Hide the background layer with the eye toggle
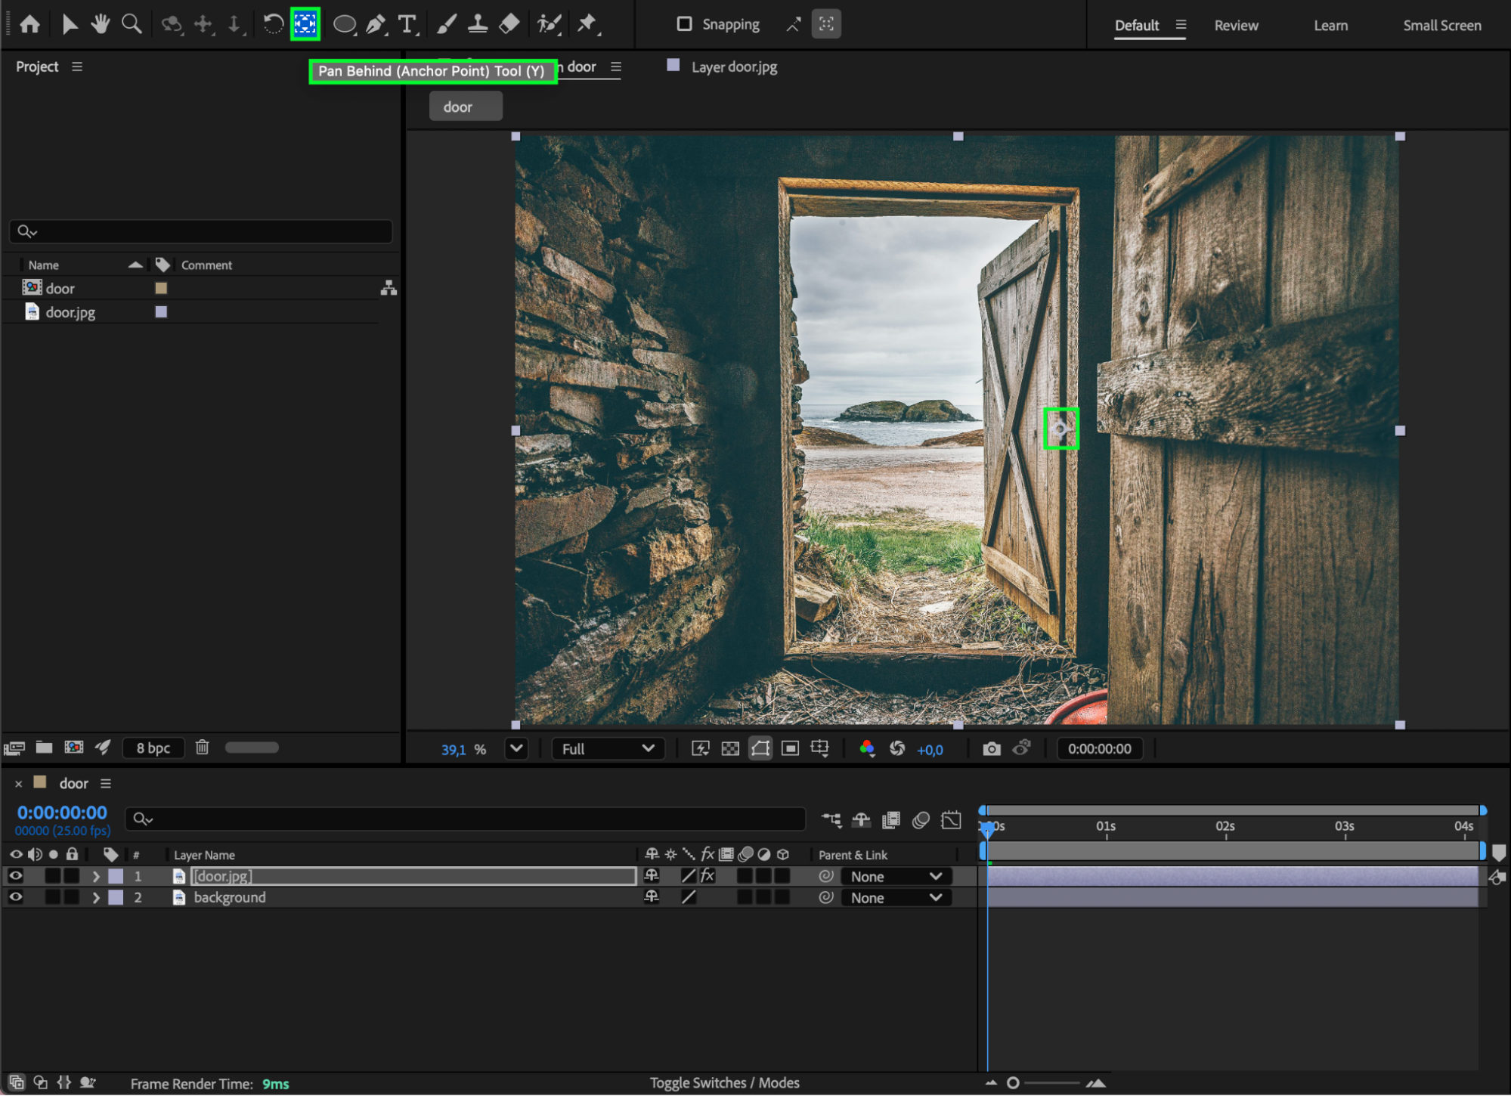The height and width of the screenshot is (1096, 1511). coord(15,897)
